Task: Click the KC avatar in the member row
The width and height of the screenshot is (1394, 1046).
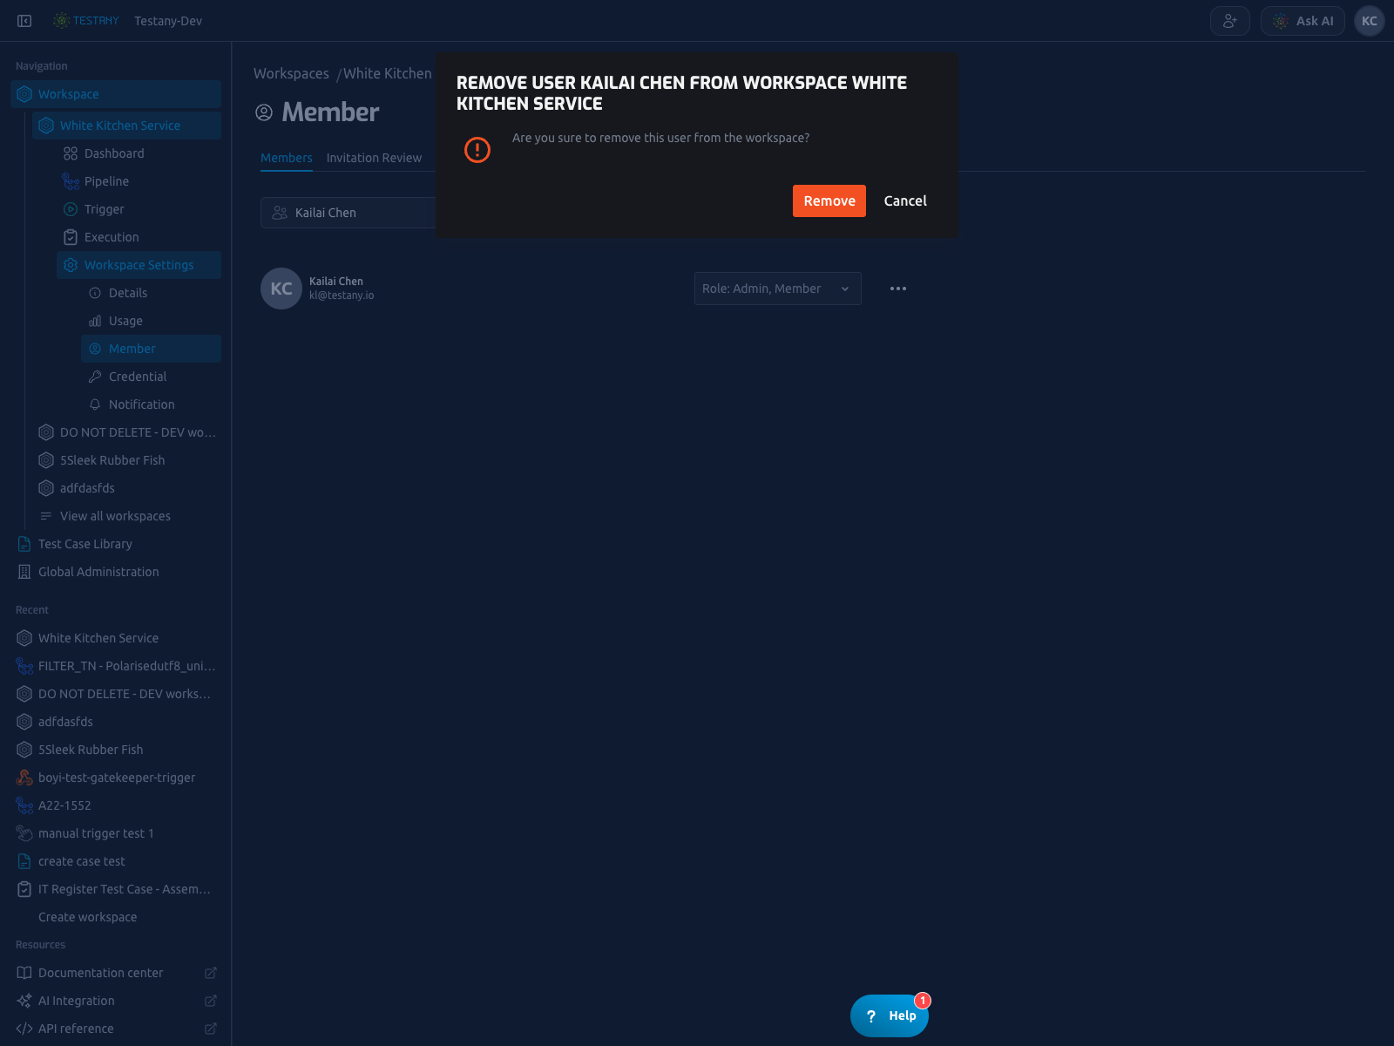Action: pos(281,289)
